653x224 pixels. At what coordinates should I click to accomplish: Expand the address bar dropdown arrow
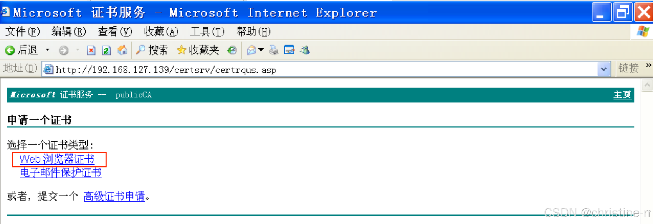(x=604, y=69)
